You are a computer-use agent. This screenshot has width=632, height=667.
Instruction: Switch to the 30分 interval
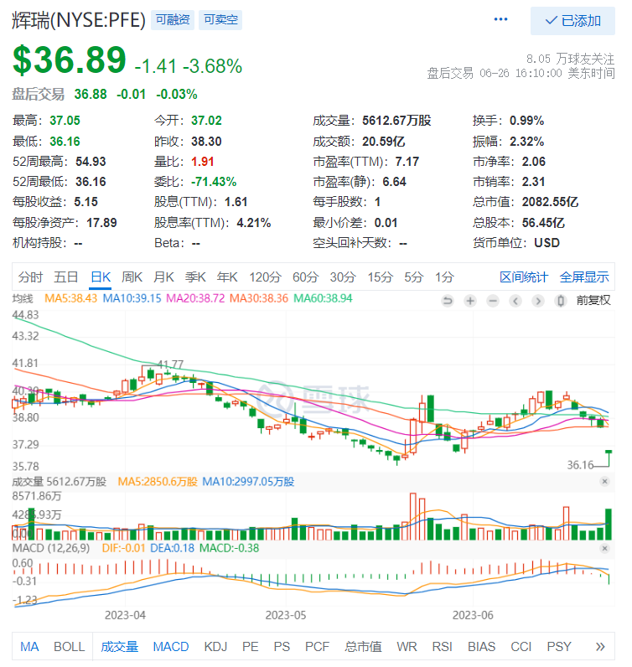click(x=343, y=277)
